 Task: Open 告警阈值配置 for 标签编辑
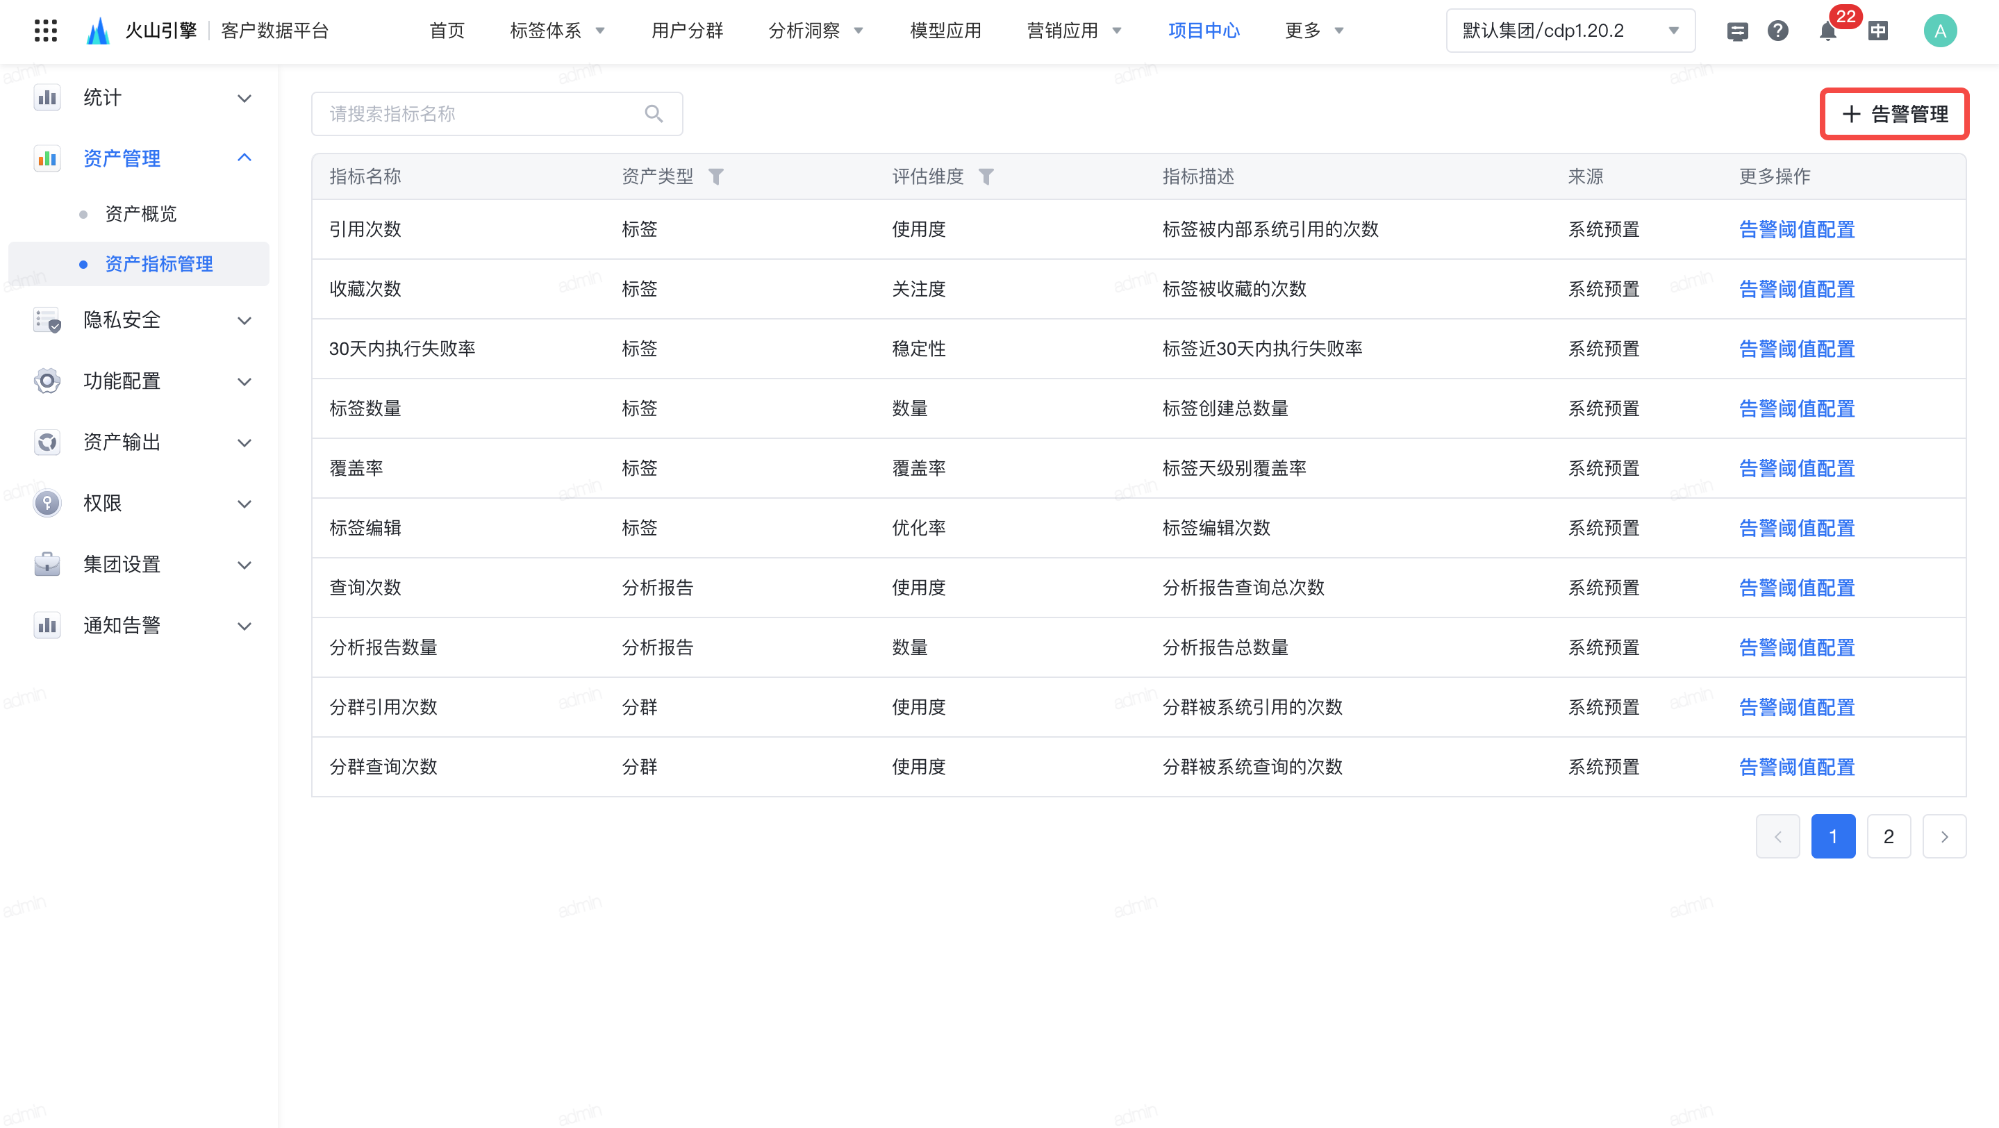[1796, 529]
